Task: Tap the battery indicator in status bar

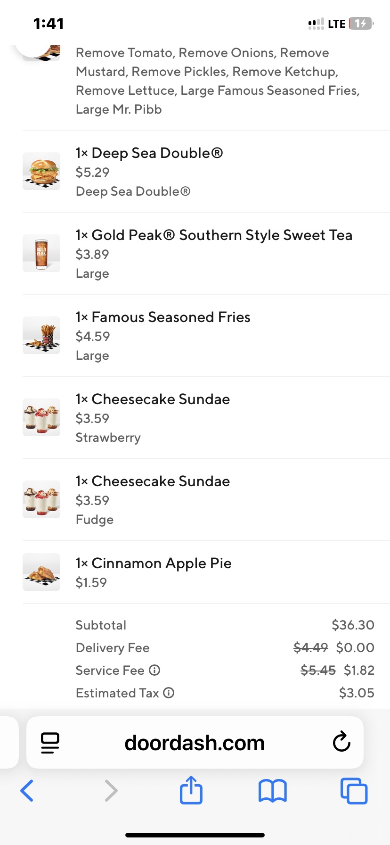Action: tap(361, 24)
